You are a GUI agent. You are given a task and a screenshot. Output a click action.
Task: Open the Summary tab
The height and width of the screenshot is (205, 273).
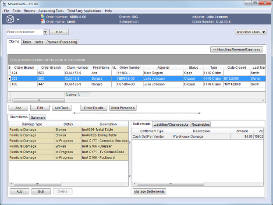coord(38,117)
